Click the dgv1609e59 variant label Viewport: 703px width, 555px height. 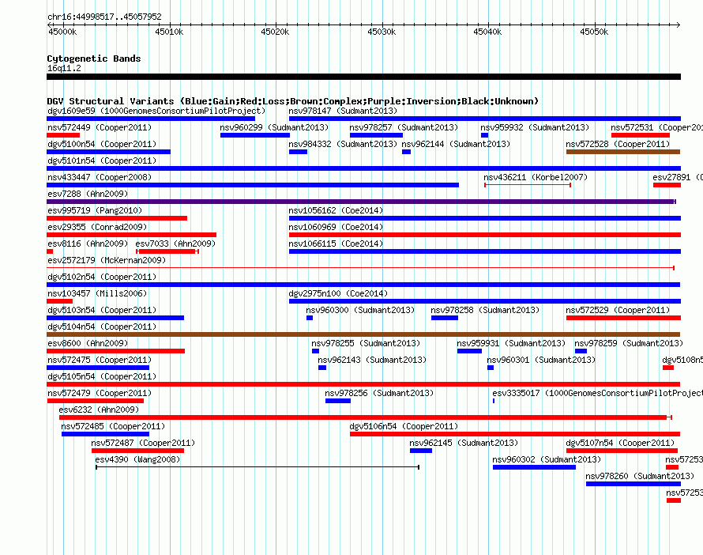coord(156,111)
